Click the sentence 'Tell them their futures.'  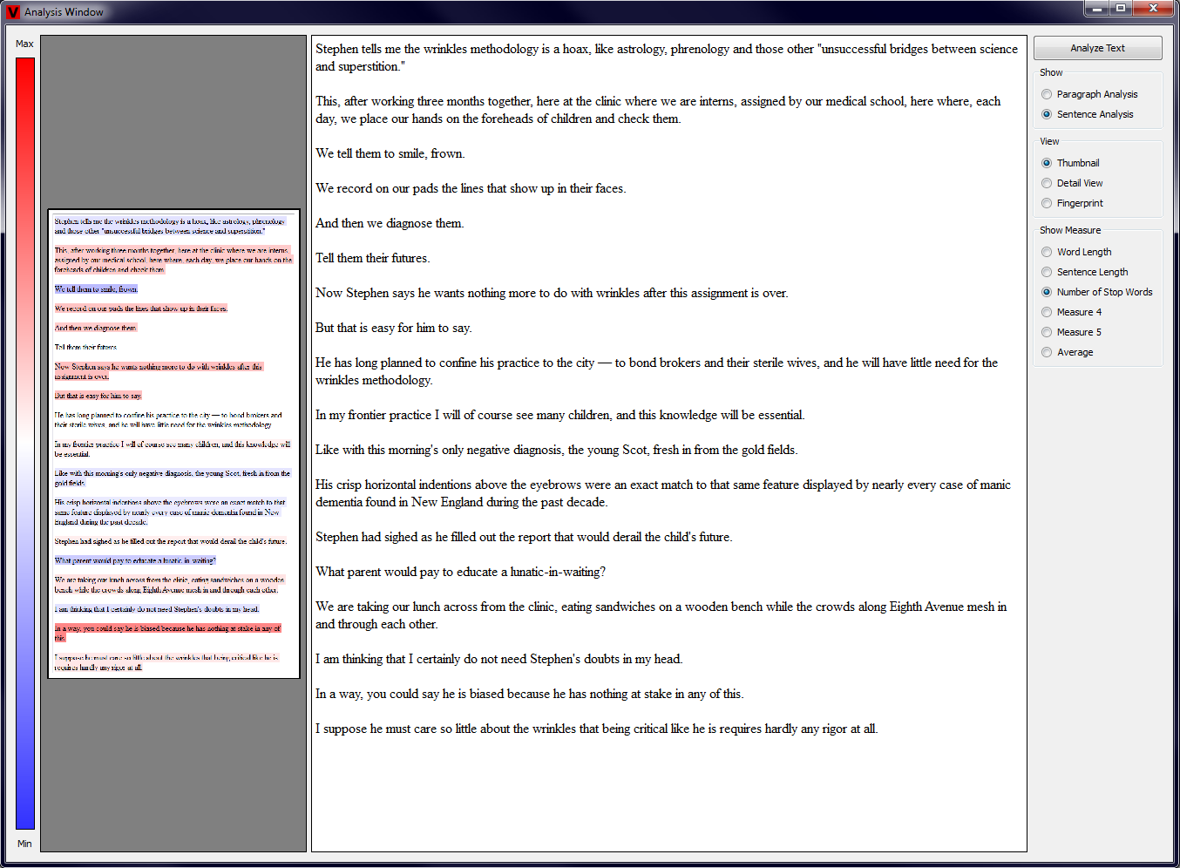(372, 258)
